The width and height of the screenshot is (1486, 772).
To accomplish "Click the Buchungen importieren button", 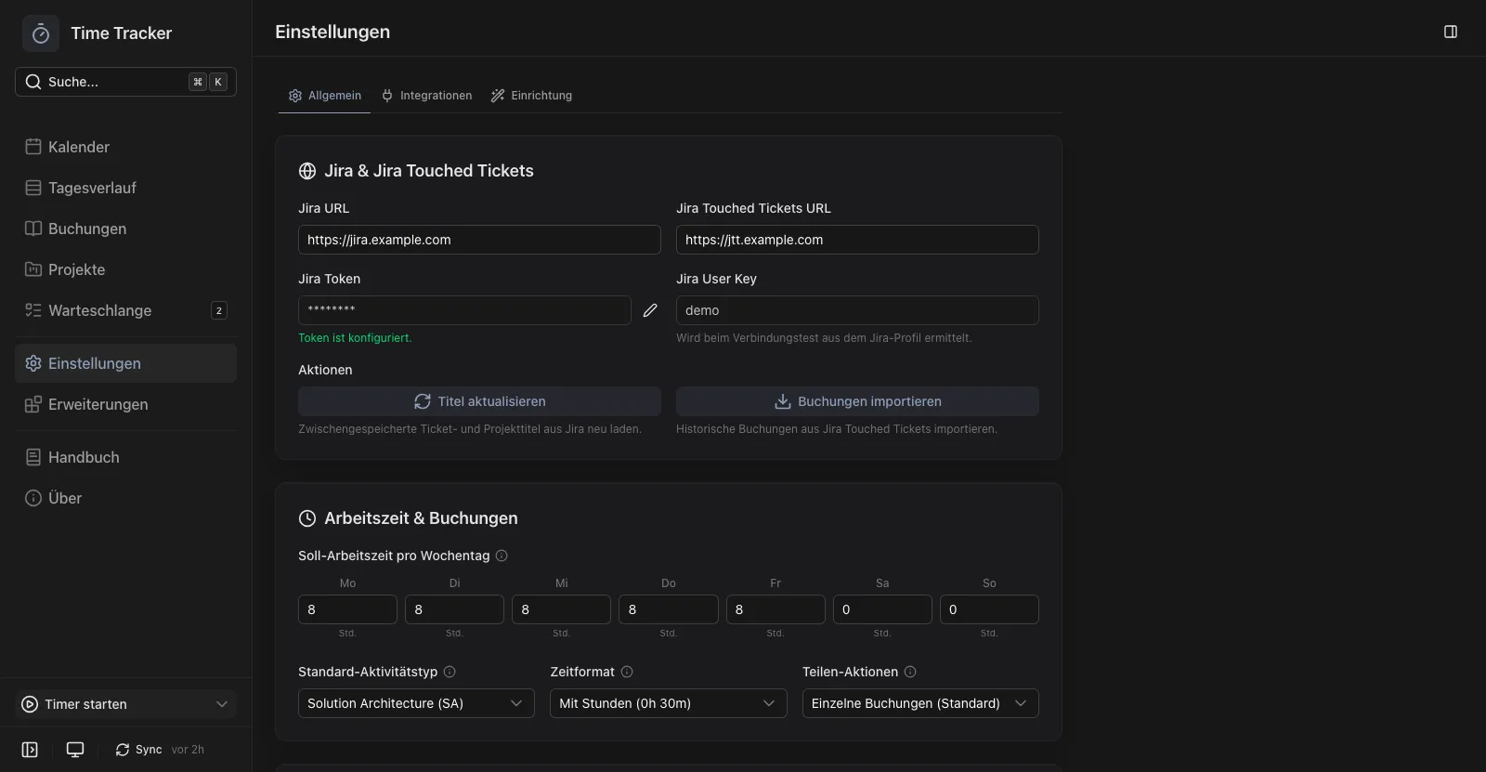I will click(x=857, y=401).
